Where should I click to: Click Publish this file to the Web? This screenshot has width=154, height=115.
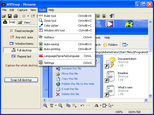click(75, 84)
